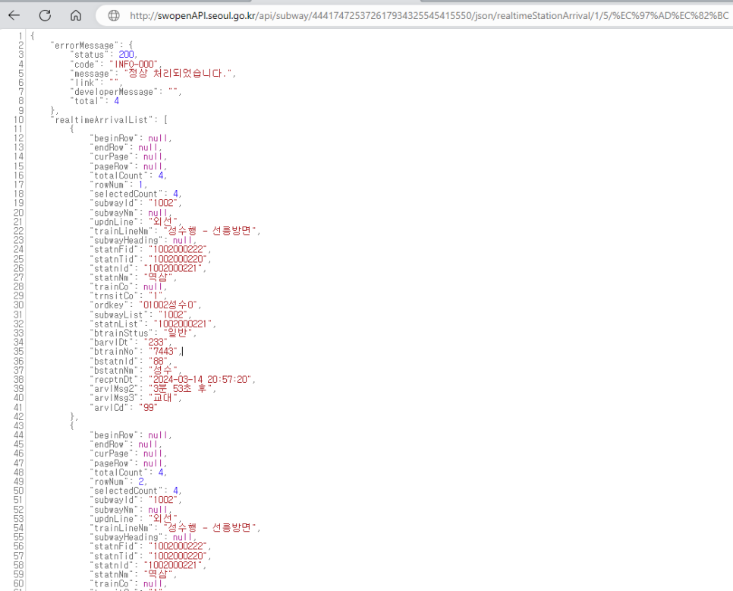Click the globe site info icon
This screenshot has width=733, height=591.
114,15
